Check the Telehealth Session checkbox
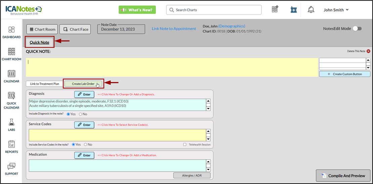The height and width of the screenshot is (184, 373). [185, 144]
